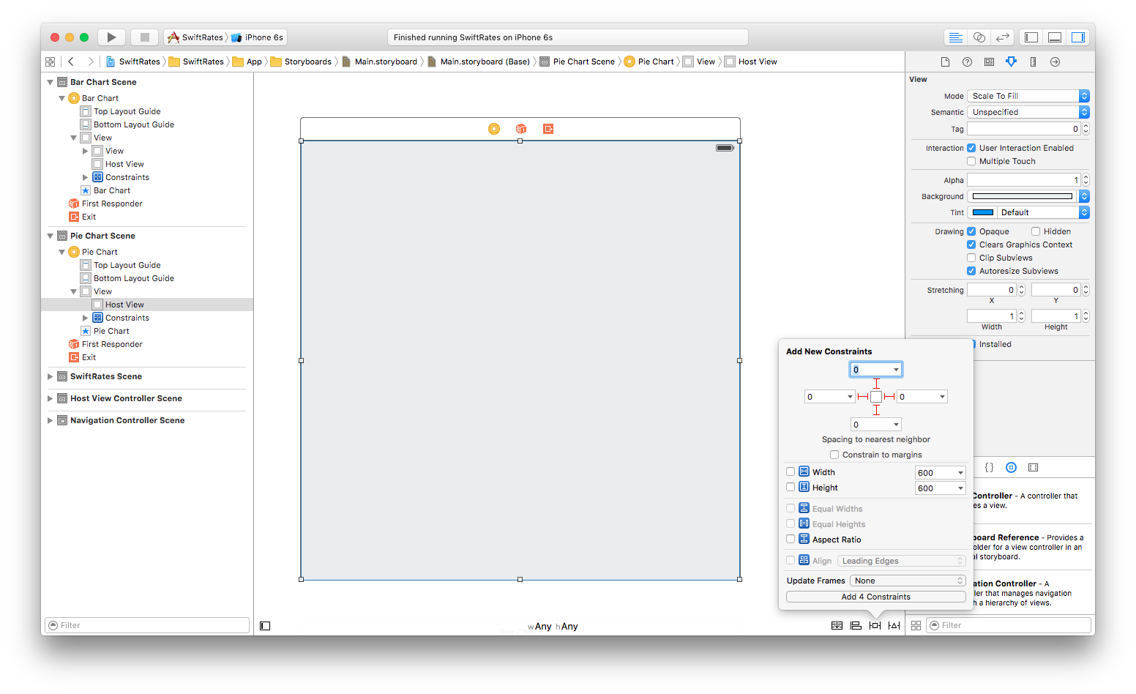Select the Background color bar

1021,195
